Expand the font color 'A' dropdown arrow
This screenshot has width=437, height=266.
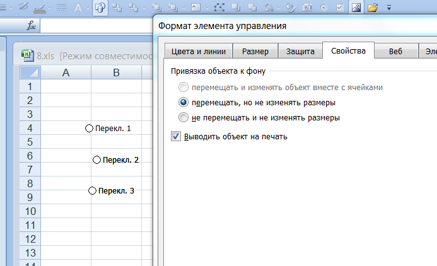pyautogui.click(x=88, y=8)
